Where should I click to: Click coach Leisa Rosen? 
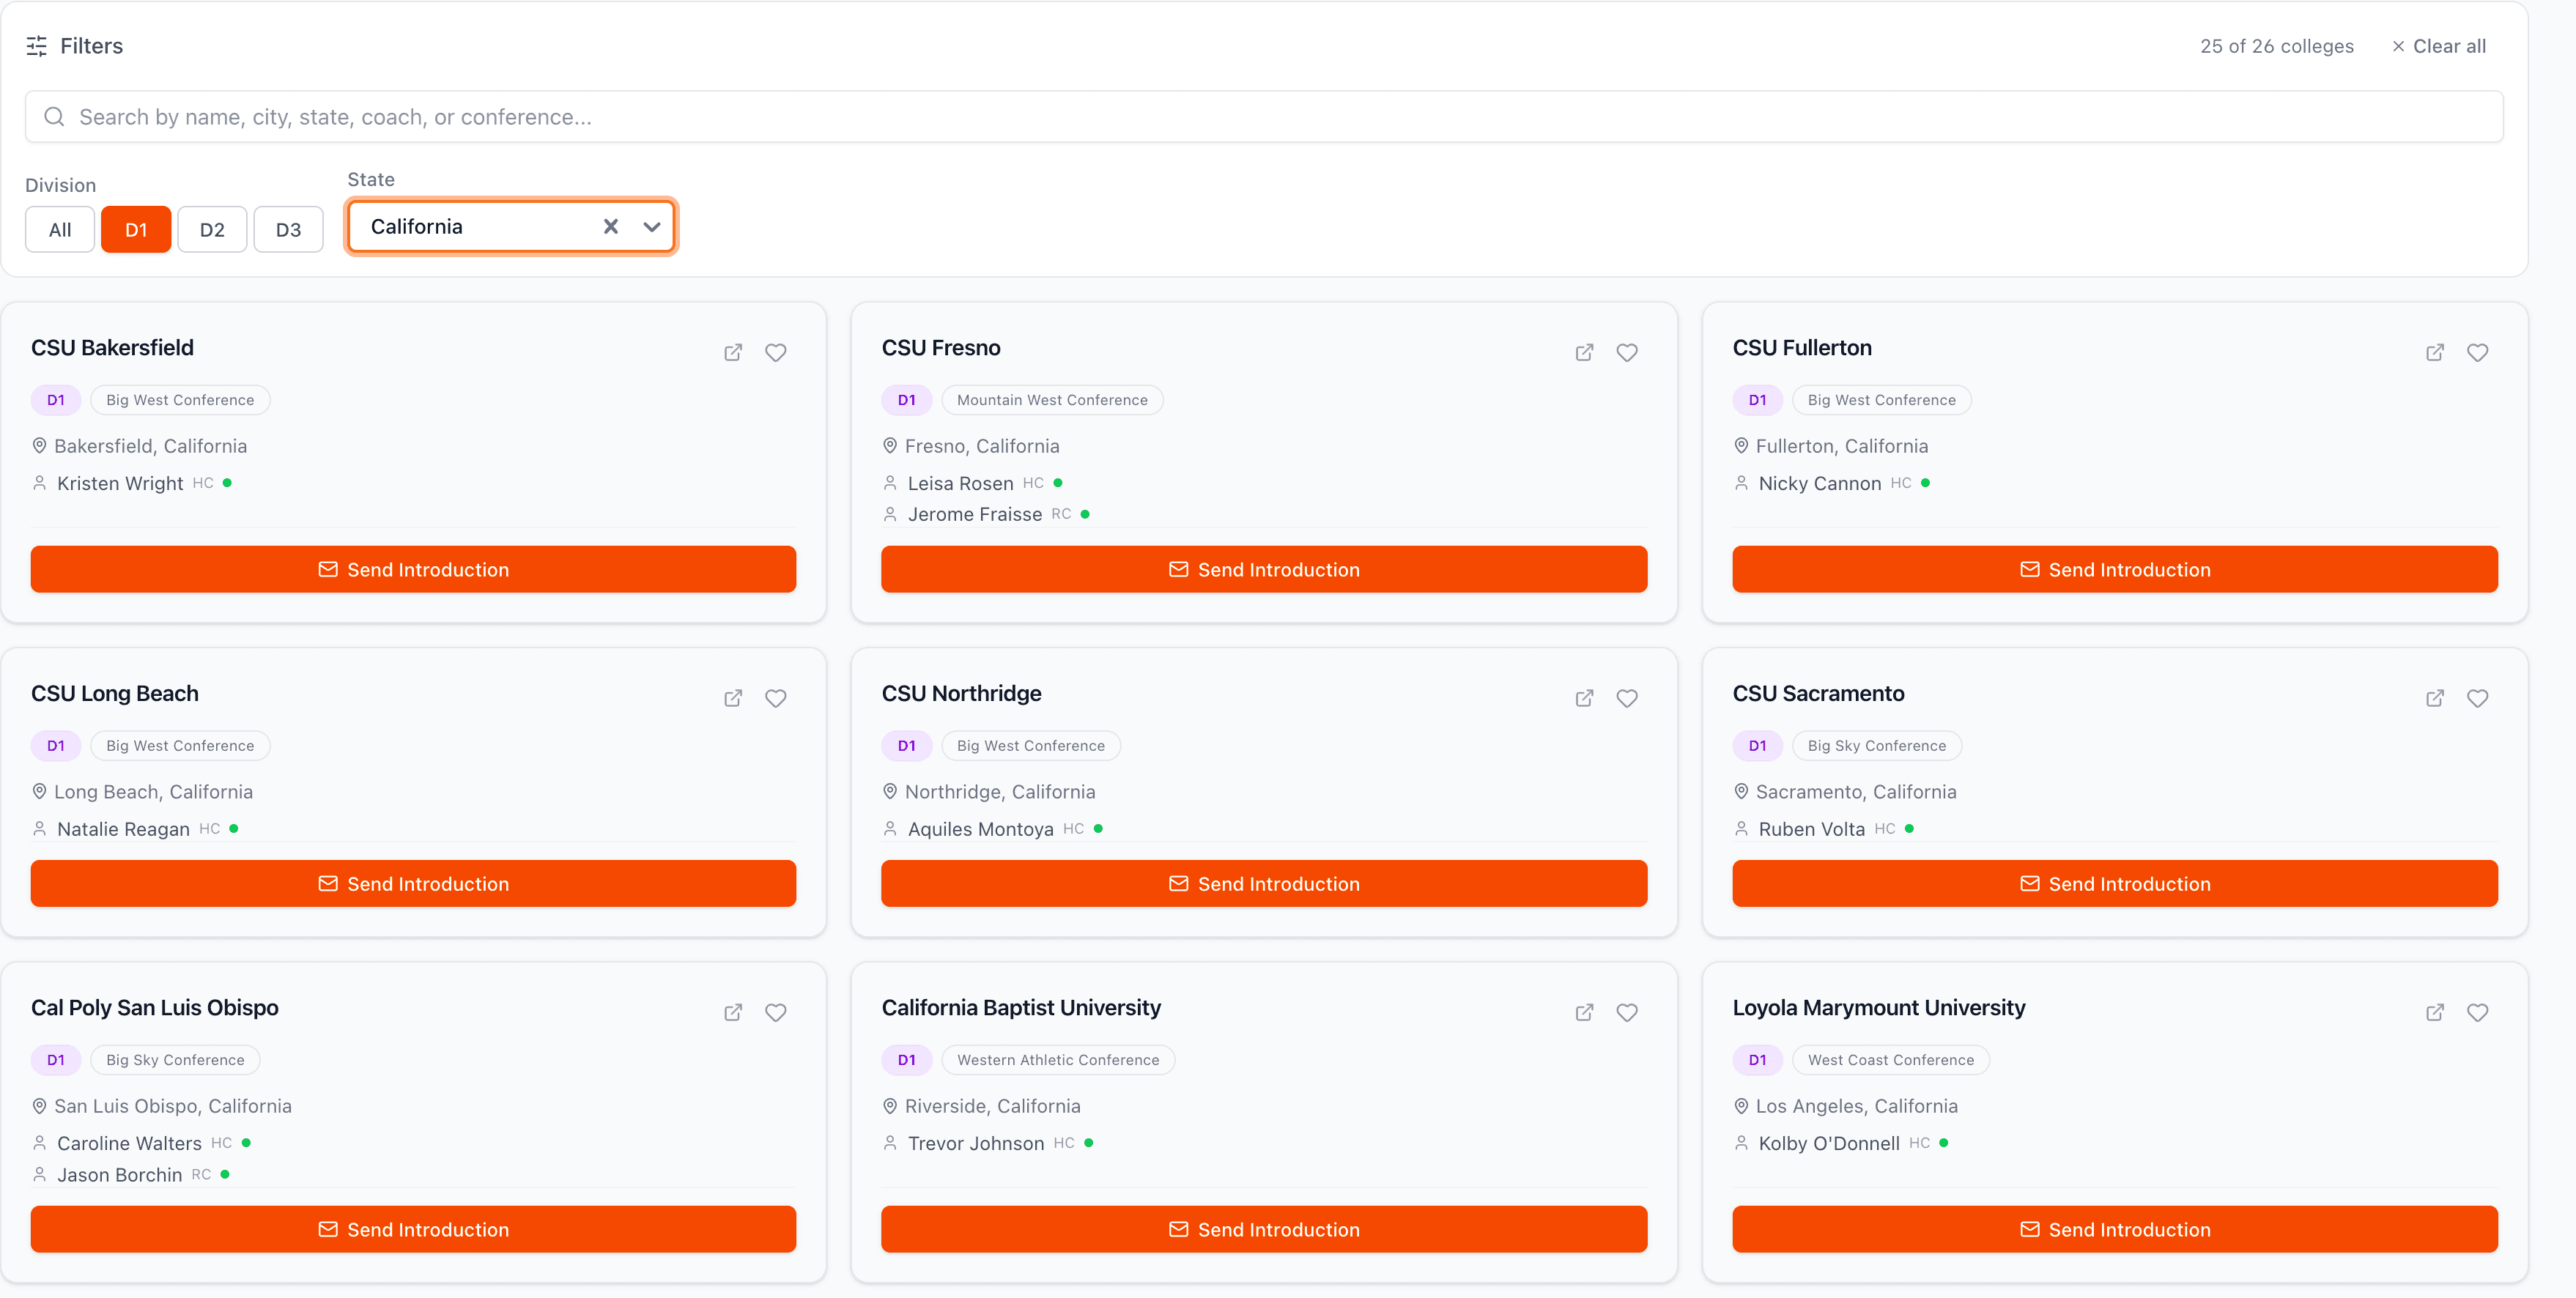(960, 483)
